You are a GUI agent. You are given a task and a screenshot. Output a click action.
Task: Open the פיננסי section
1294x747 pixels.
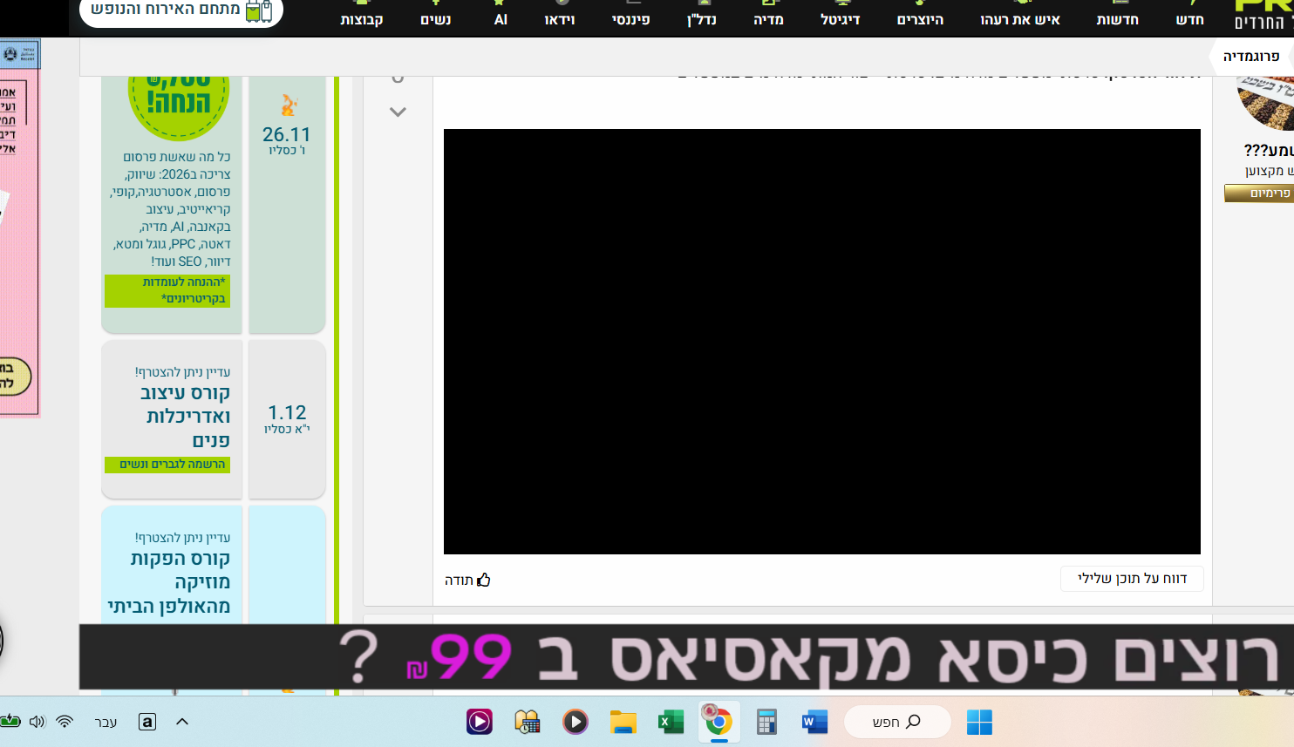(x=631, y=19)
